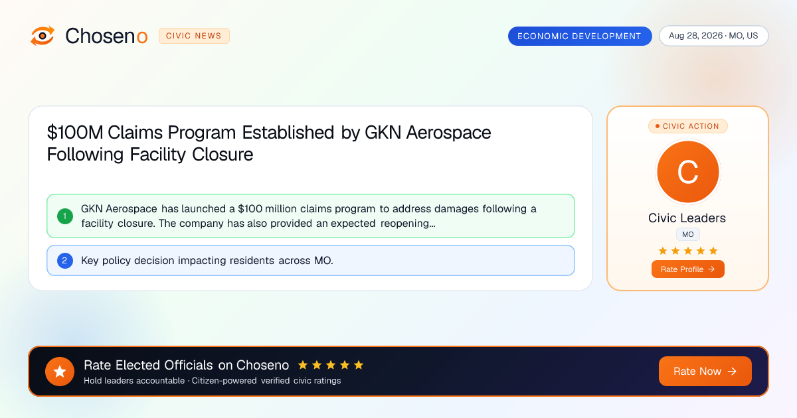Click the star rating under Civic Leaders
Screen dimensions: 797x418
click(x=687, y=251)
